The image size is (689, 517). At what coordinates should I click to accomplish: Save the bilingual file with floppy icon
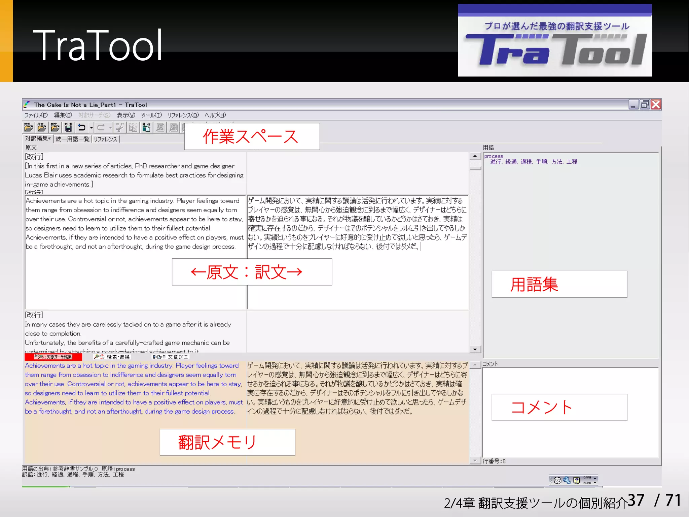[69, 127]
